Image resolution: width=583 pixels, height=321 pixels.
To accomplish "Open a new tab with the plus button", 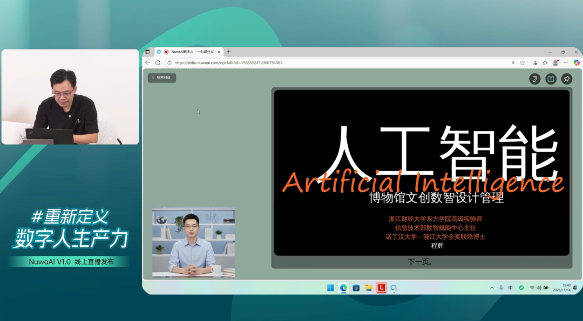I will pos(229,52).
